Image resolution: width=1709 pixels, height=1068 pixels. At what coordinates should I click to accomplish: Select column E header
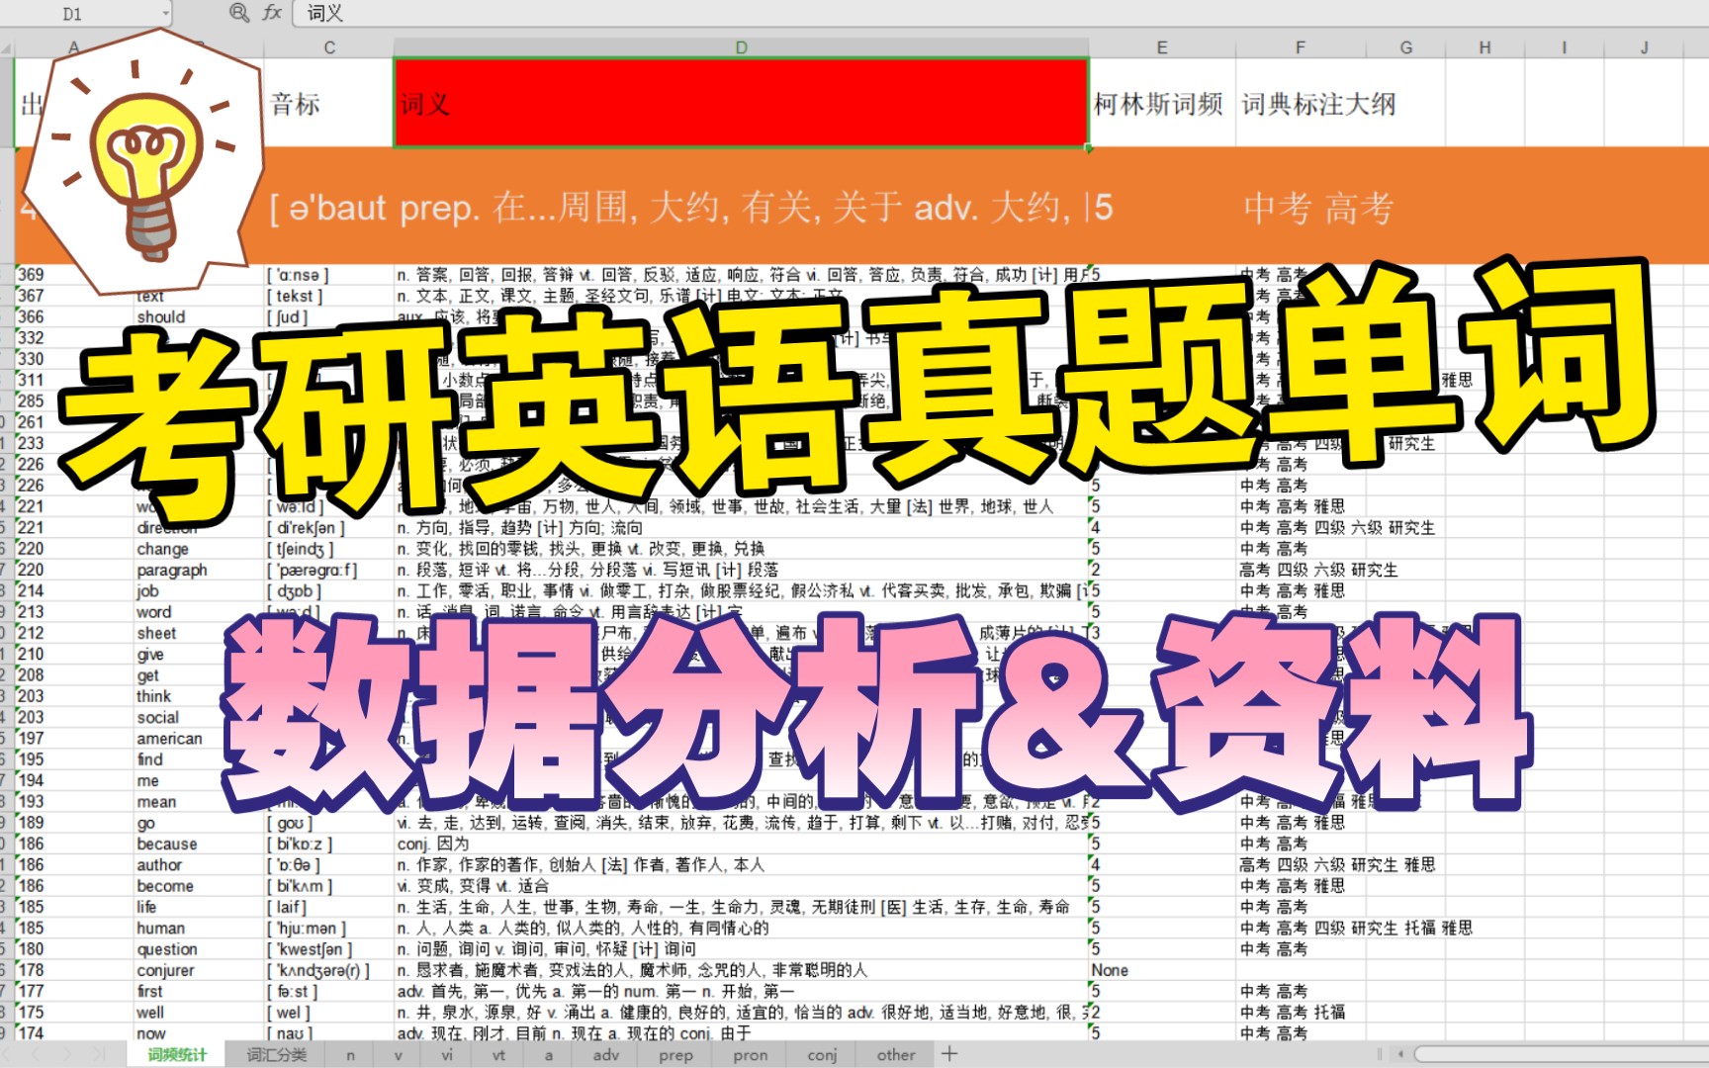point(1162,47)
